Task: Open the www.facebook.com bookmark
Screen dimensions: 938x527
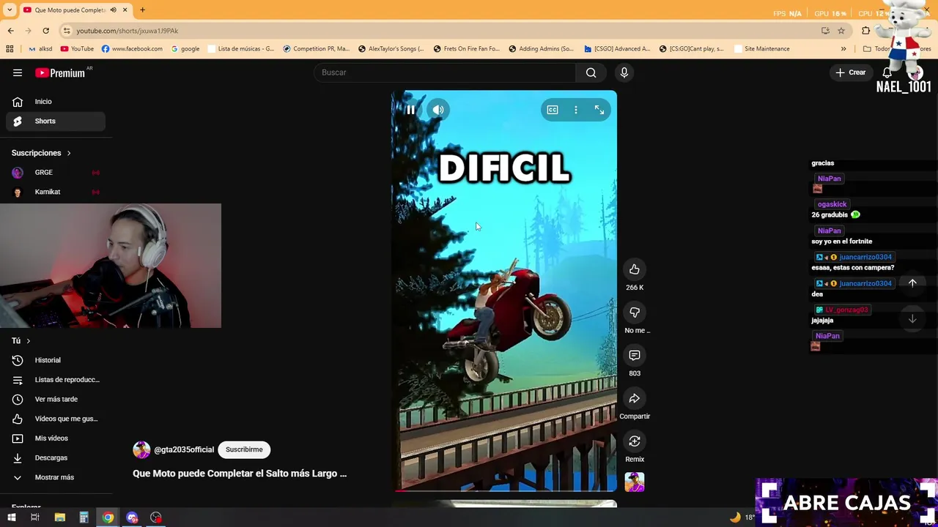Action: point(132,49)
